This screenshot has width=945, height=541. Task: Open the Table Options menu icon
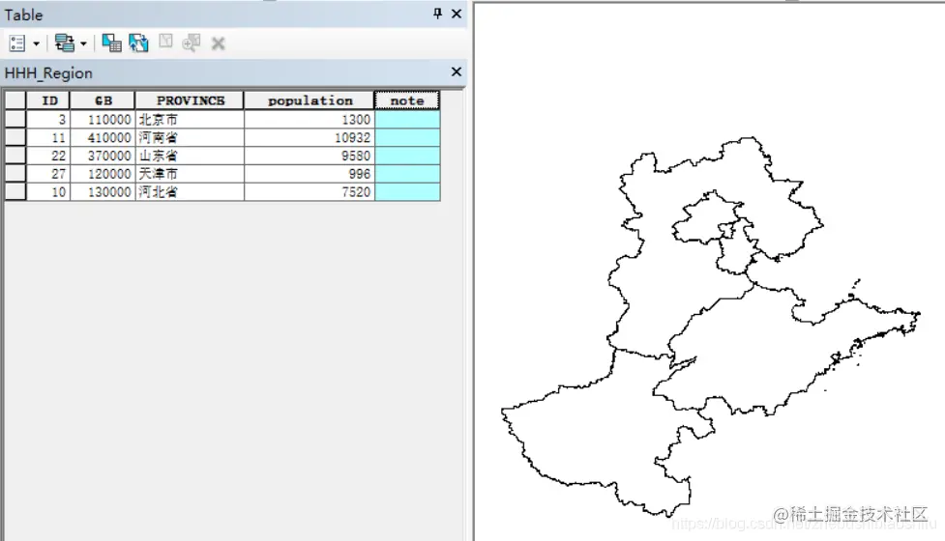pos(17,43)
